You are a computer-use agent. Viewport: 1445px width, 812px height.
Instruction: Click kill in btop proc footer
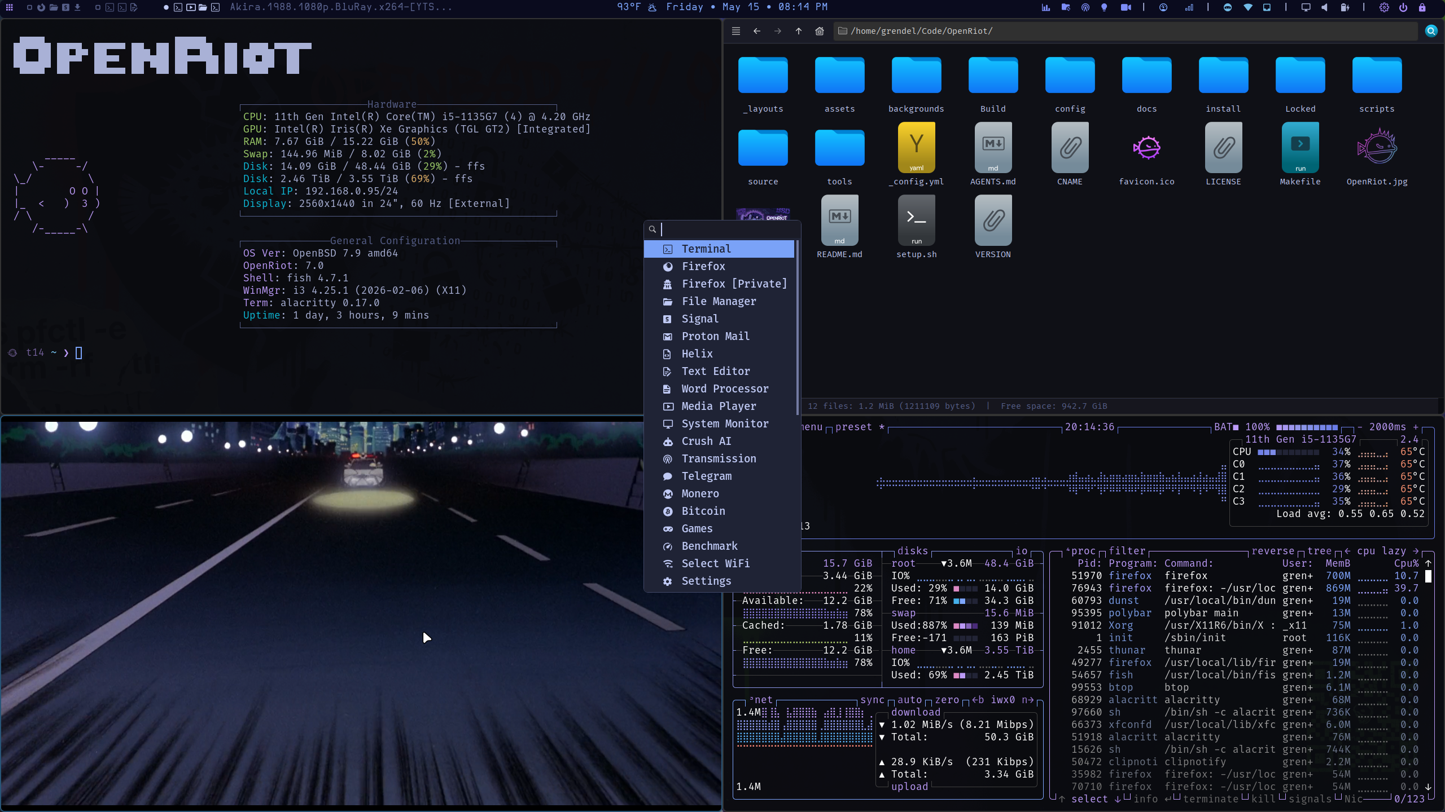(x=1263, y=799)
